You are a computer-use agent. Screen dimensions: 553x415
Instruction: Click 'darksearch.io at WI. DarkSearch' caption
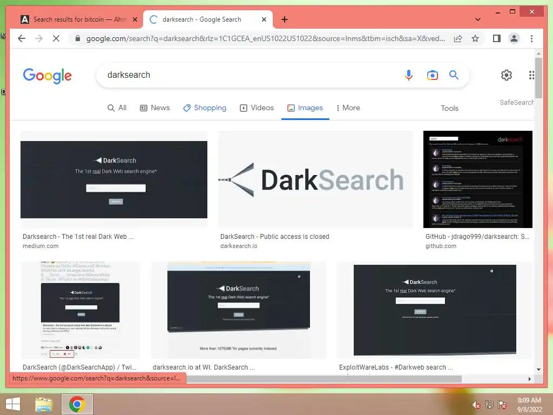coord(204,367)
